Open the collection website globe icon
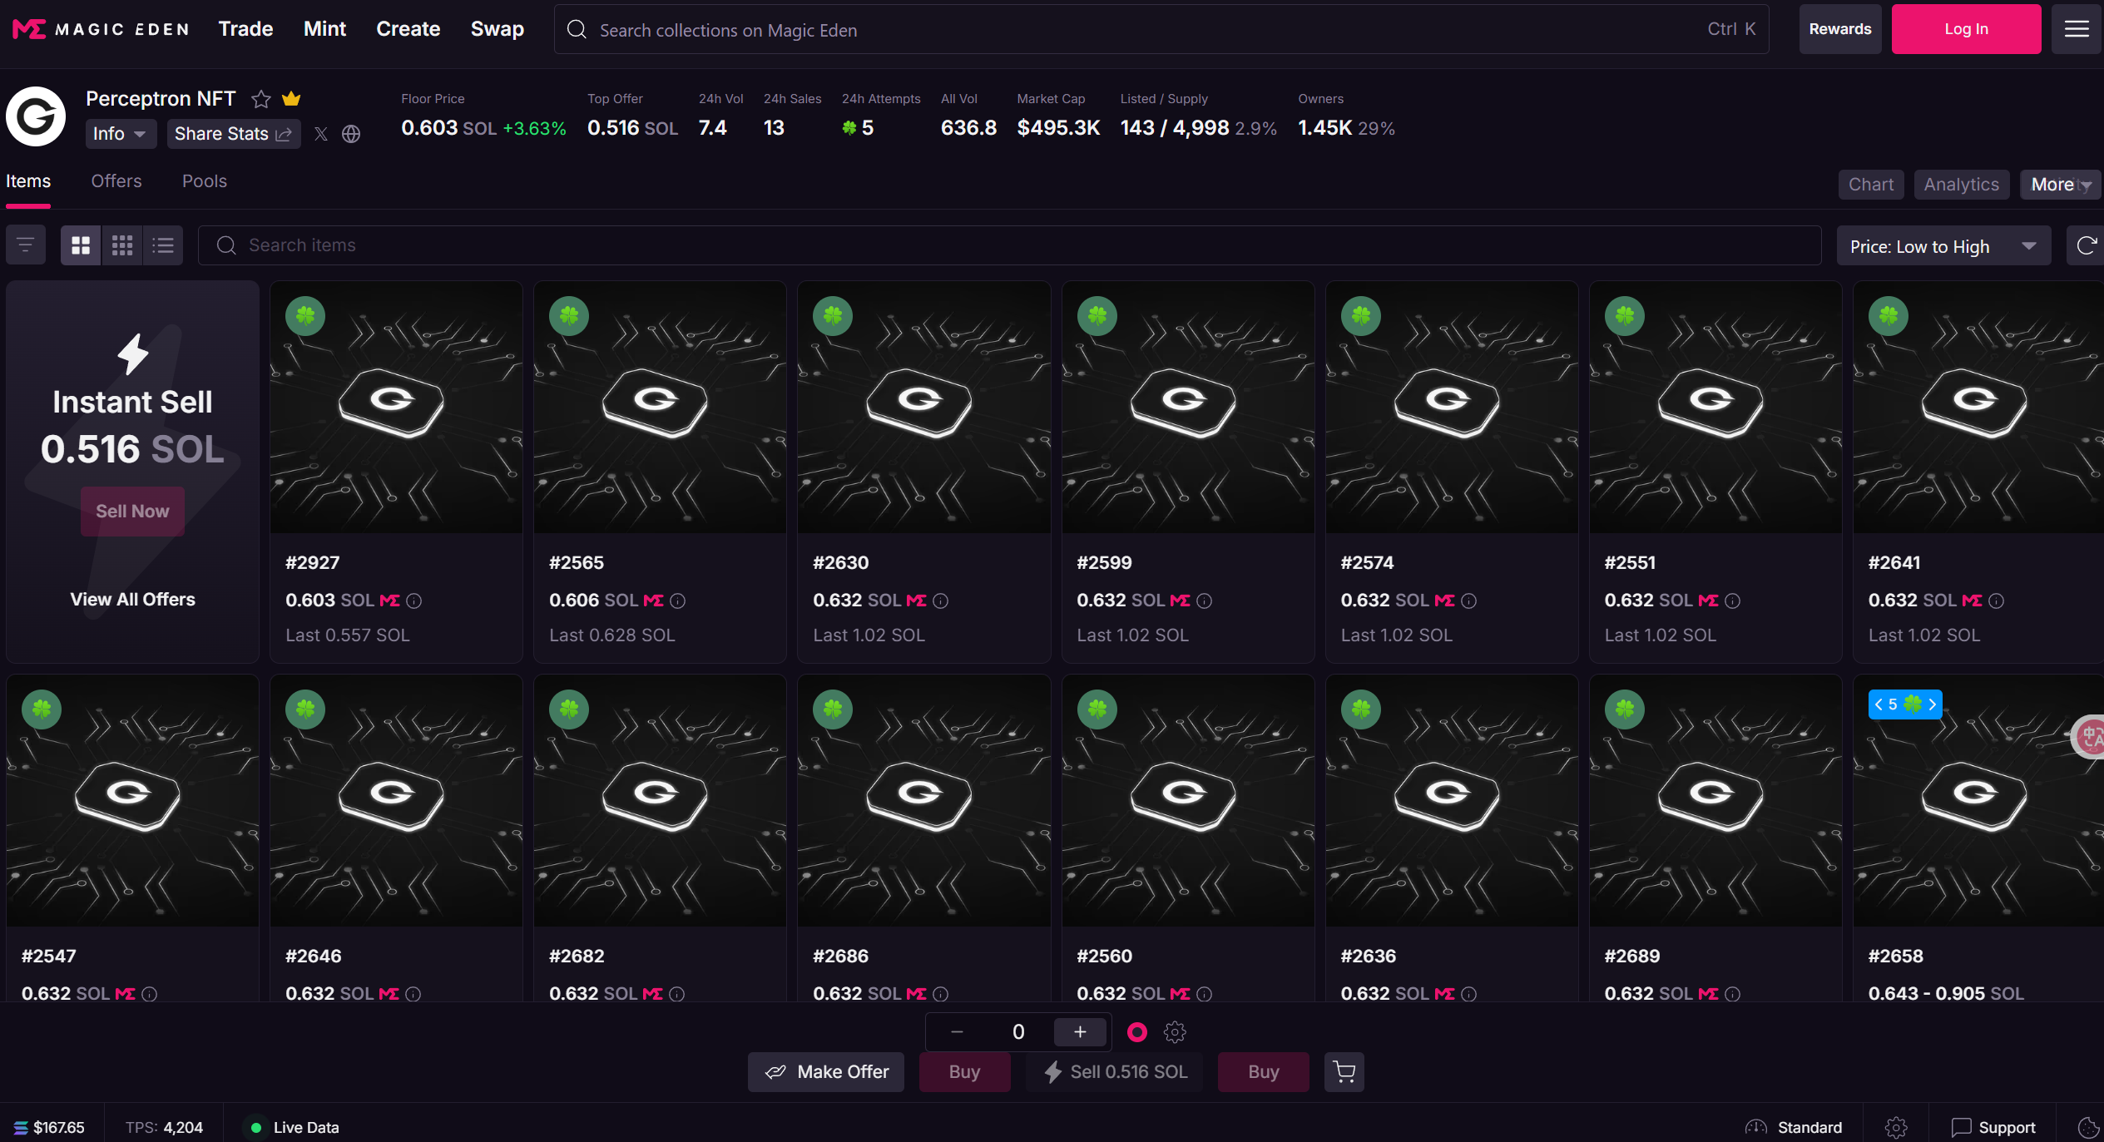 (x=351, y=134)
